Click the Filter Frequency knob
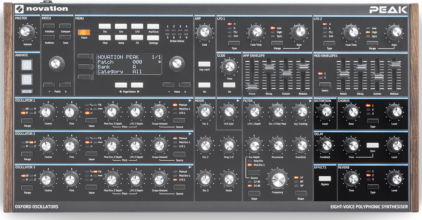Image resolution: width=422 pixels, height=220 pixels. click(277, 179)
